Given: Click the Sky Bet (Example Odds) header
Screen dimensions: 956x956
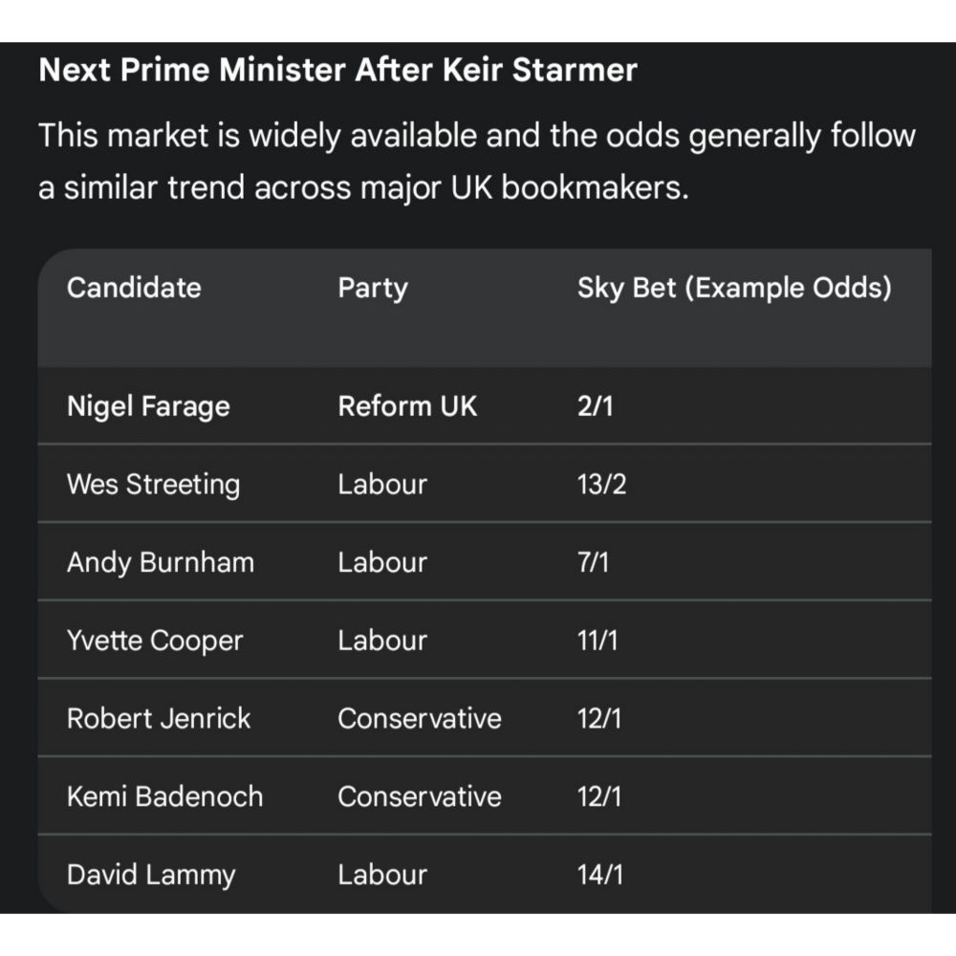Looking at the screenshot, I should tap(733, 288).
